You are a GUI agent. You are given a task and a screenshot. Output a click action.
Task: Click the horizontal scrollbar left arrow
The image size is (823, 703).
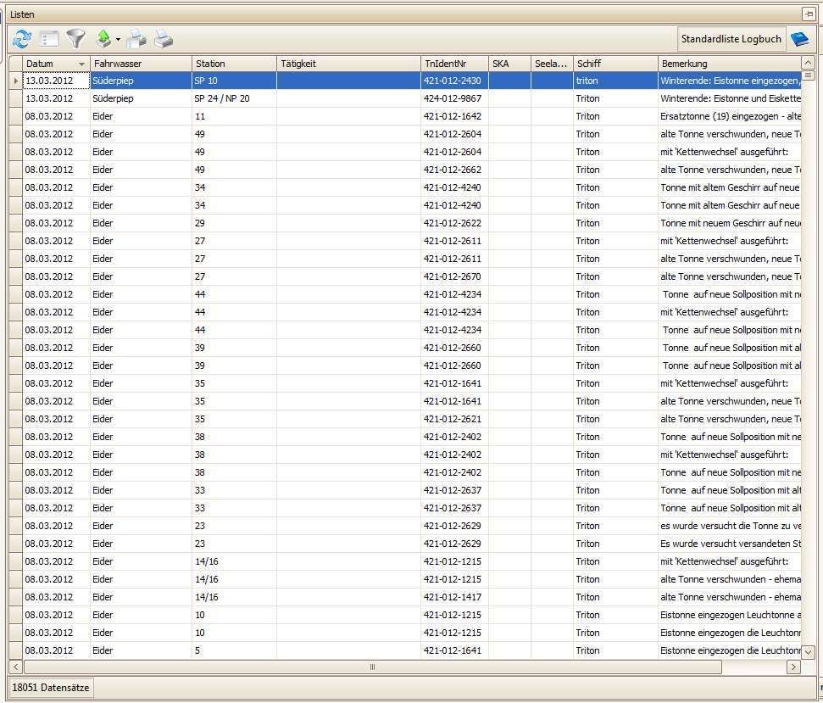coord(16,667)
